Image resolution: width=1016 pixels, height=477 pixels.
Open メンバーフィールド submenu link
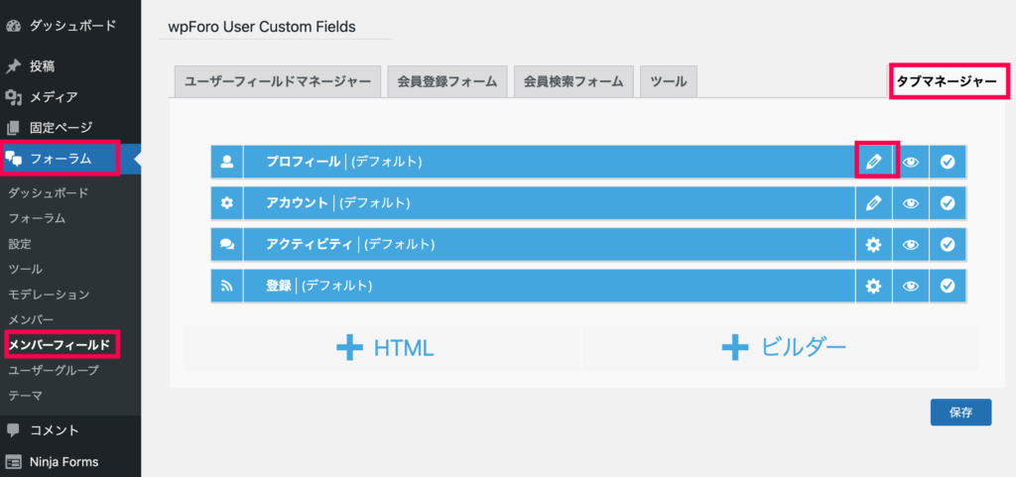[59, 344]
